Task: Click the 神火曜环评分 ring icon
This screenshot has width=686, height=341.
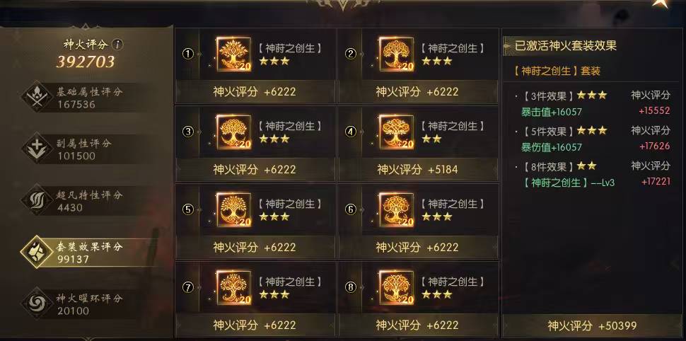Action: [x=37, y=304]
